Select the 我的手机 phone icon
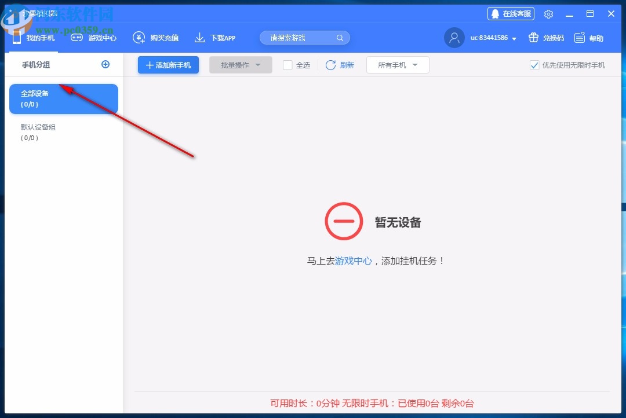Screen dimensions: 626x418 (x=17, y=37)
